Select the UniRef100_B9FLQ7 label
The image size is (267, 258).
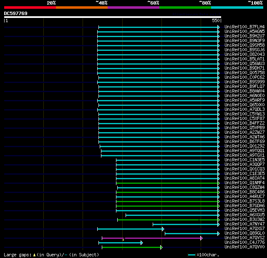point(244,87)
